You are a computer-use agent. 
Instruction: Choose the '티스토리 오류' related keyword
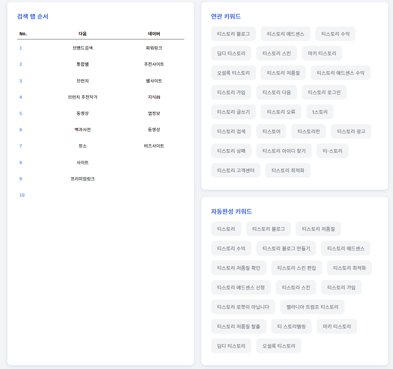(x=280, y=112)
